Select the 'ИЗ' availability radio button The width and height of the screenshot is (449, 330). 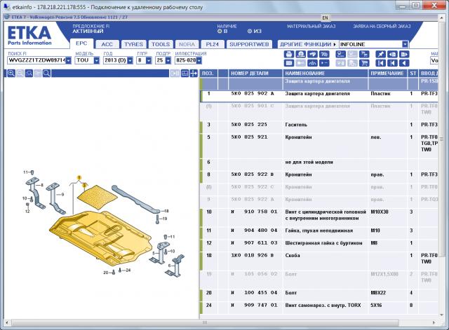(250, 31)
